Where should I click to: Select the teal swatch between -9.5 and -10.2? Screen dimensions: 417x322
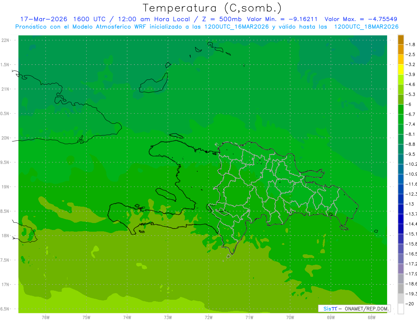coord(401,159)
